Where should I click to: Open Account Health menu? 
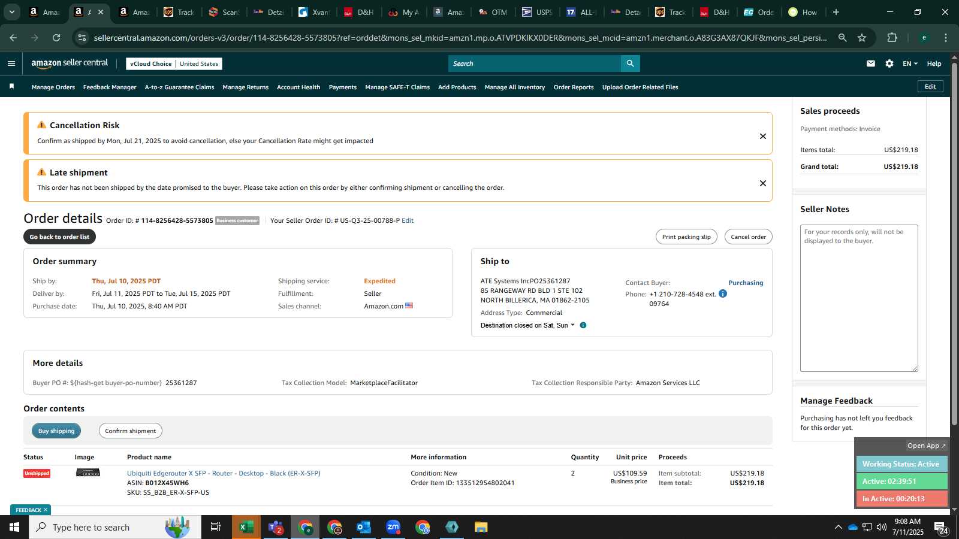click(298, 87)
